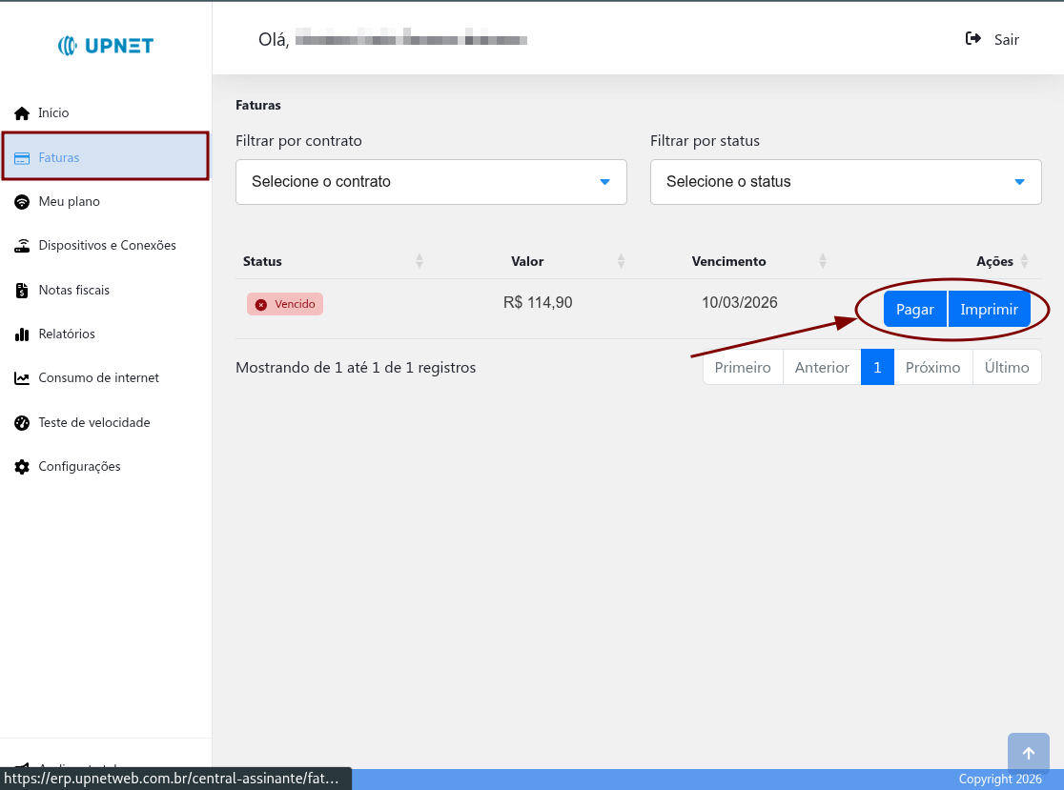Click the Pagar button
Image resolution: width=1064 pixels, height=790 pixels.
click(x=914, y=309)
